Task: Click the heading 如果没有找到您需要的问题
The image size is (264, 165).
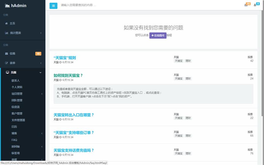Action: [x=154, y=28]
